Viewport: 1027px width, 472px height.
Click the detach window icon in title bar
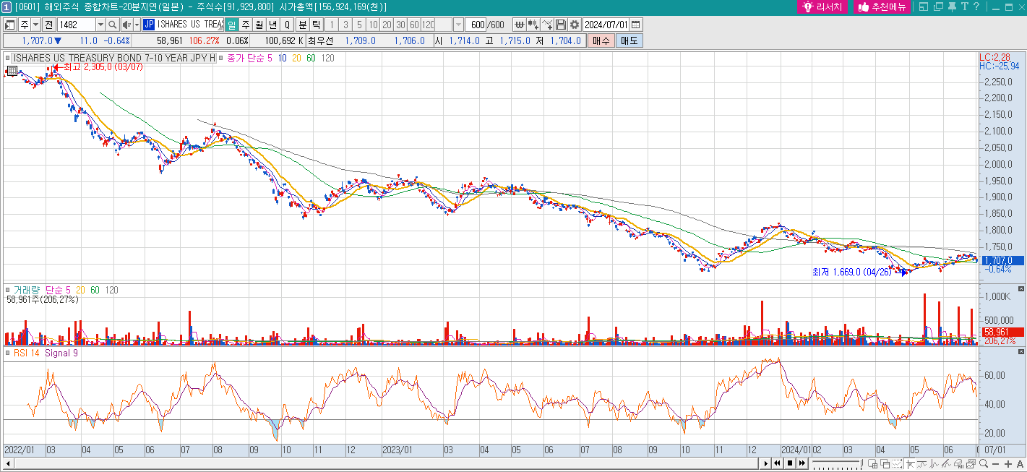tap(923, 7)
